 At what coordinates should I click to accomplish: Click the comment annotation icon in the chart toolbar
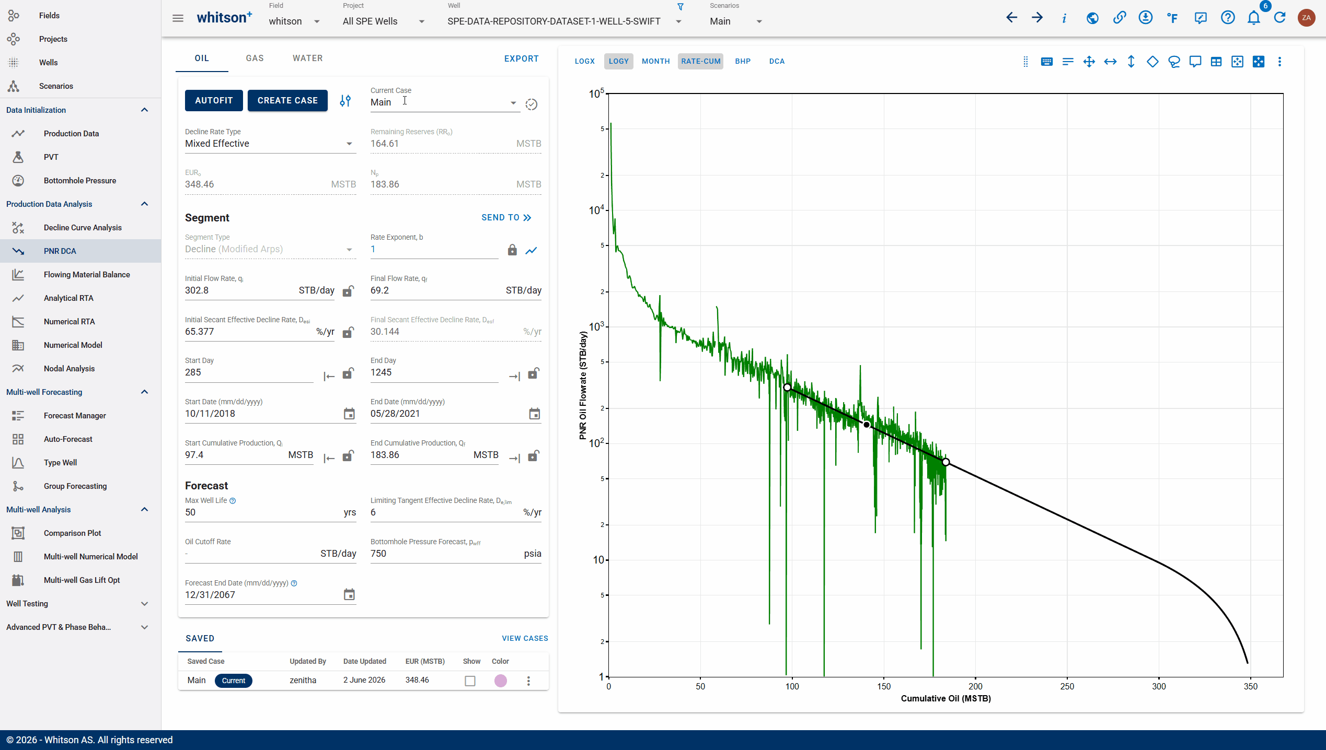(1195, 62)
